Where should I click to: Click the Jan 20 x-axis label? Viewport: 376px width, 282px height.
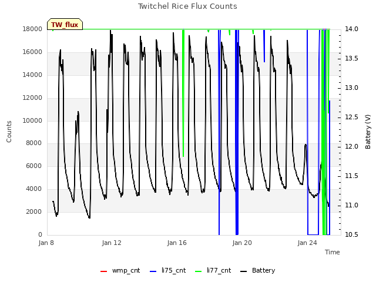[x=242, y=243]
